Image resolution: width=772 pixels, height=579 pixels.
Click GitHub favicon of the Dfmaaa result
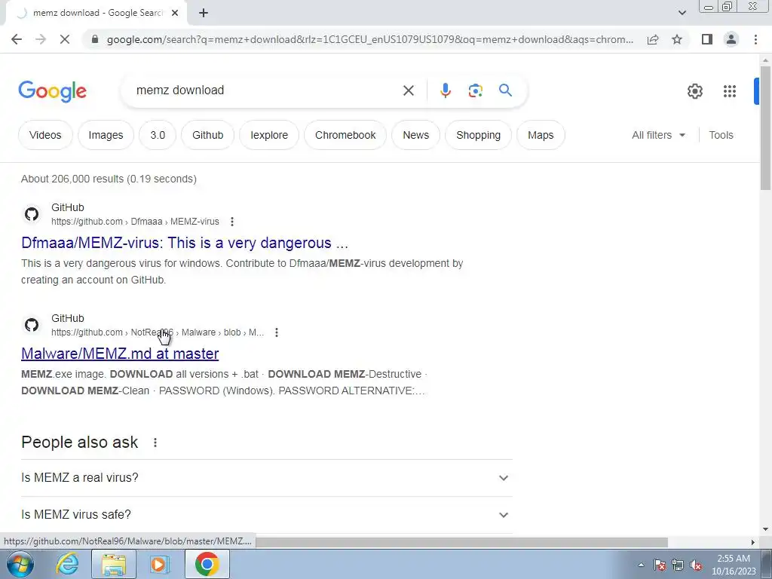coord(32,214)
